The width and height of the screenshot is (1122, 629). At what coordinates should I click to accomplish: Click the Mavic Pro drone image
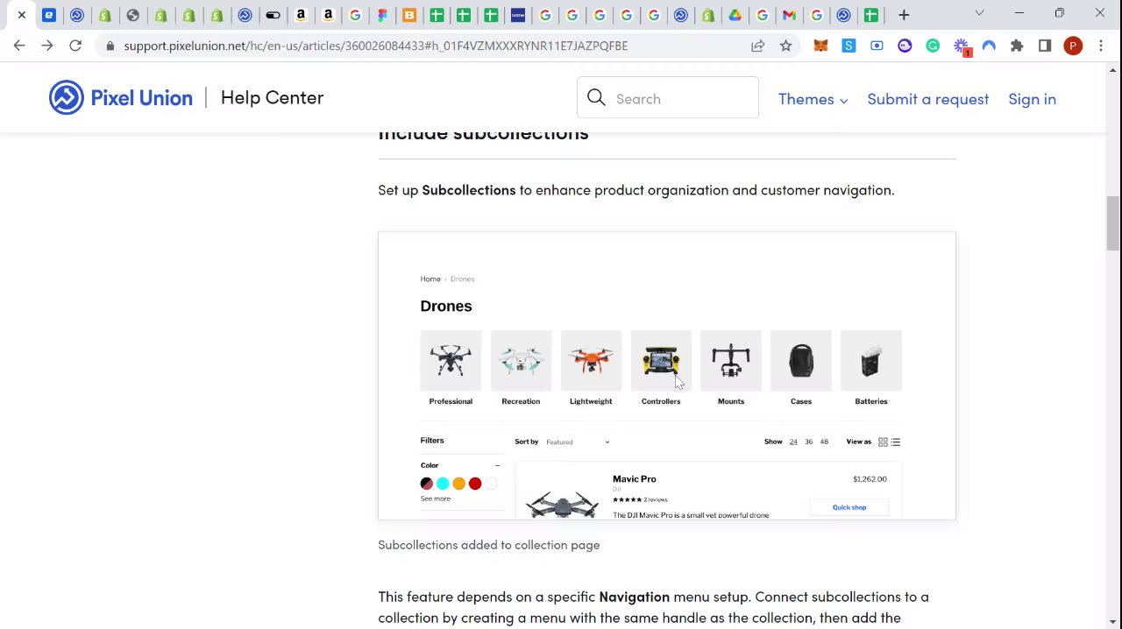click(562, 504)
